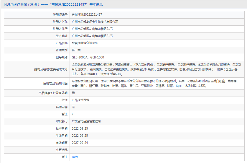Click the 产品技术要求 attachment value

pos(80,100)
